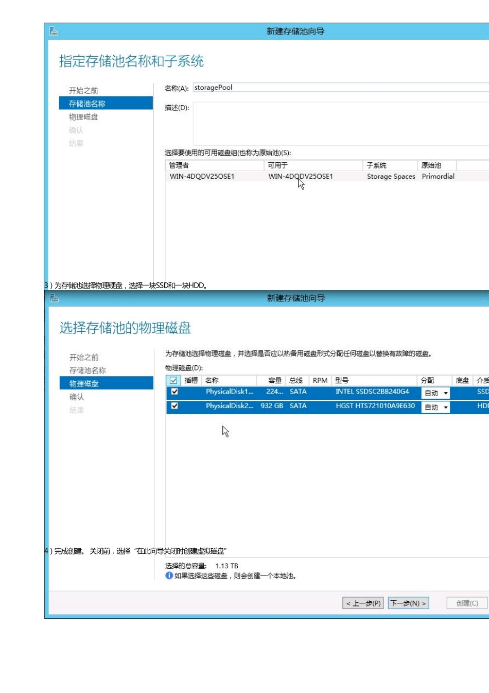Image resolution: width=489 pixels, height=693 pixels.
Task: Sort disks by the 底盘 column header
Action: [x=462, y=380]
